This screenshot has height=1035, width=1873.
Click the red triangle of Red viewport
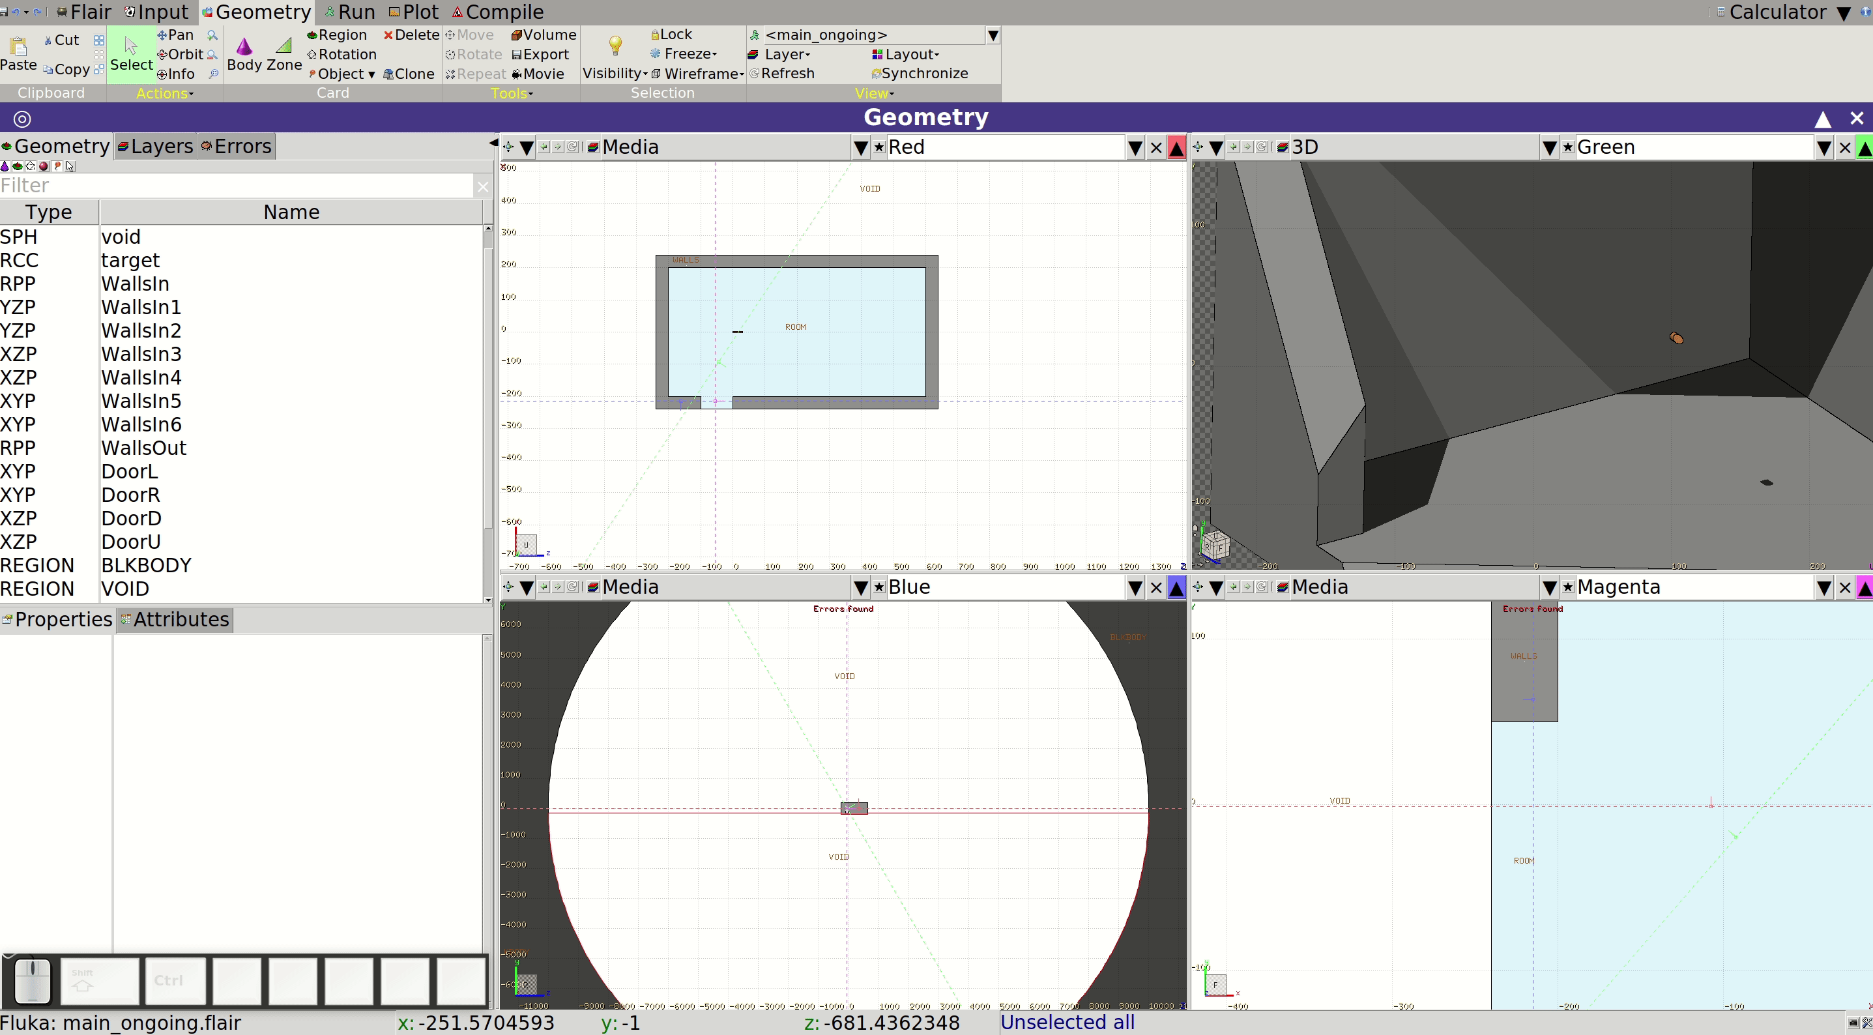1176,149
